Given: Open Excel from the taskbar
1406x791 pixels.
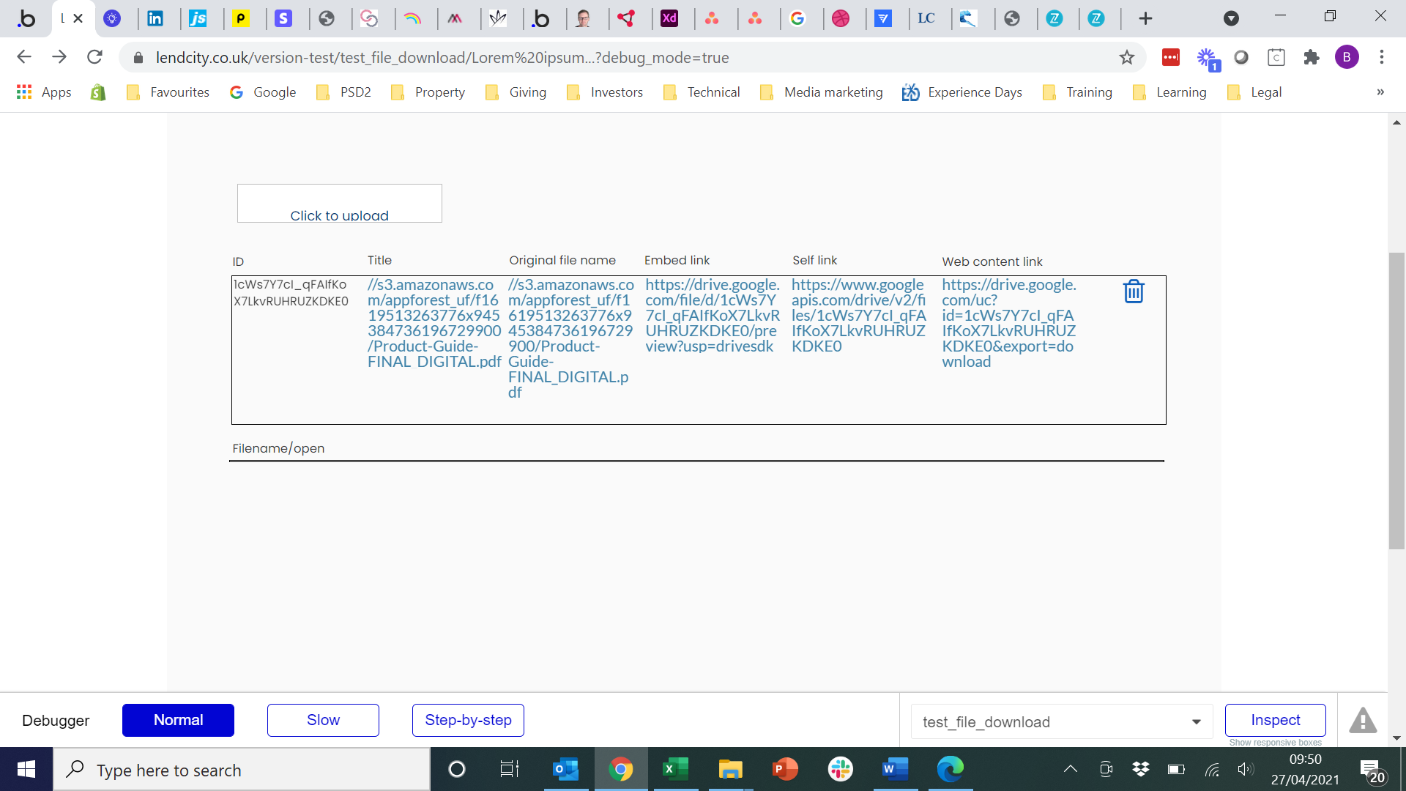Looking at the screenshot, I should pos(675,769).
